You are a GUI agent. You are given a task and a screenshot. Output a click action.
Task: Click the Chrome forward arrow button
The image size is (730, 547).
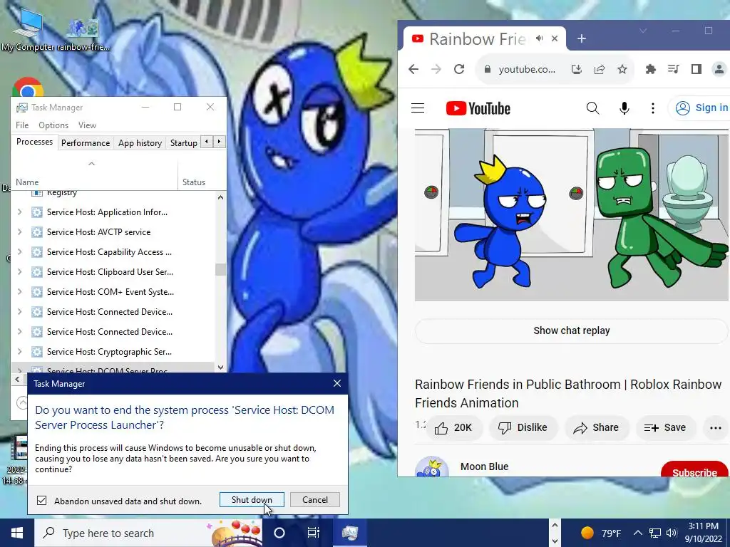click(x=436, y=69)
